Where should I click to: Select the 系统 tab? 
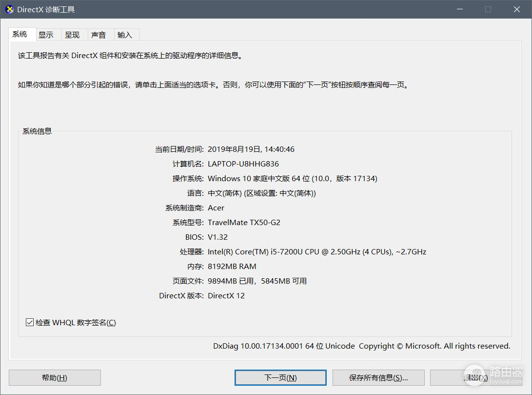[20, 34]
